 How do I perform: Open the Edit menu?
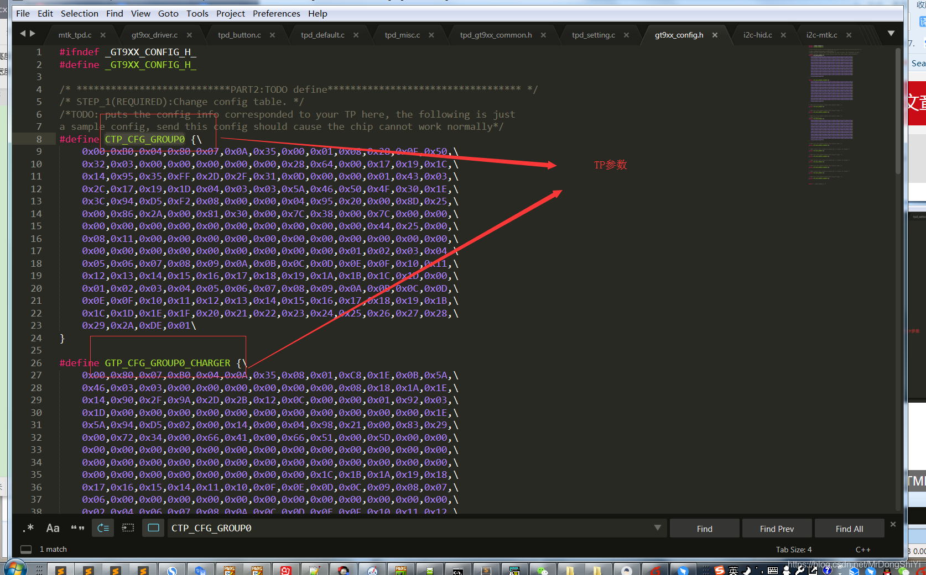45,13
